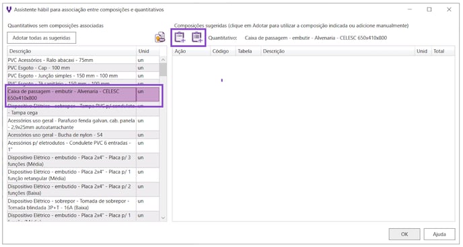Image resolution: width=463 pixels, height=247 pixels.
Task: Click the Código column header
Action: [x=223, y=51]
